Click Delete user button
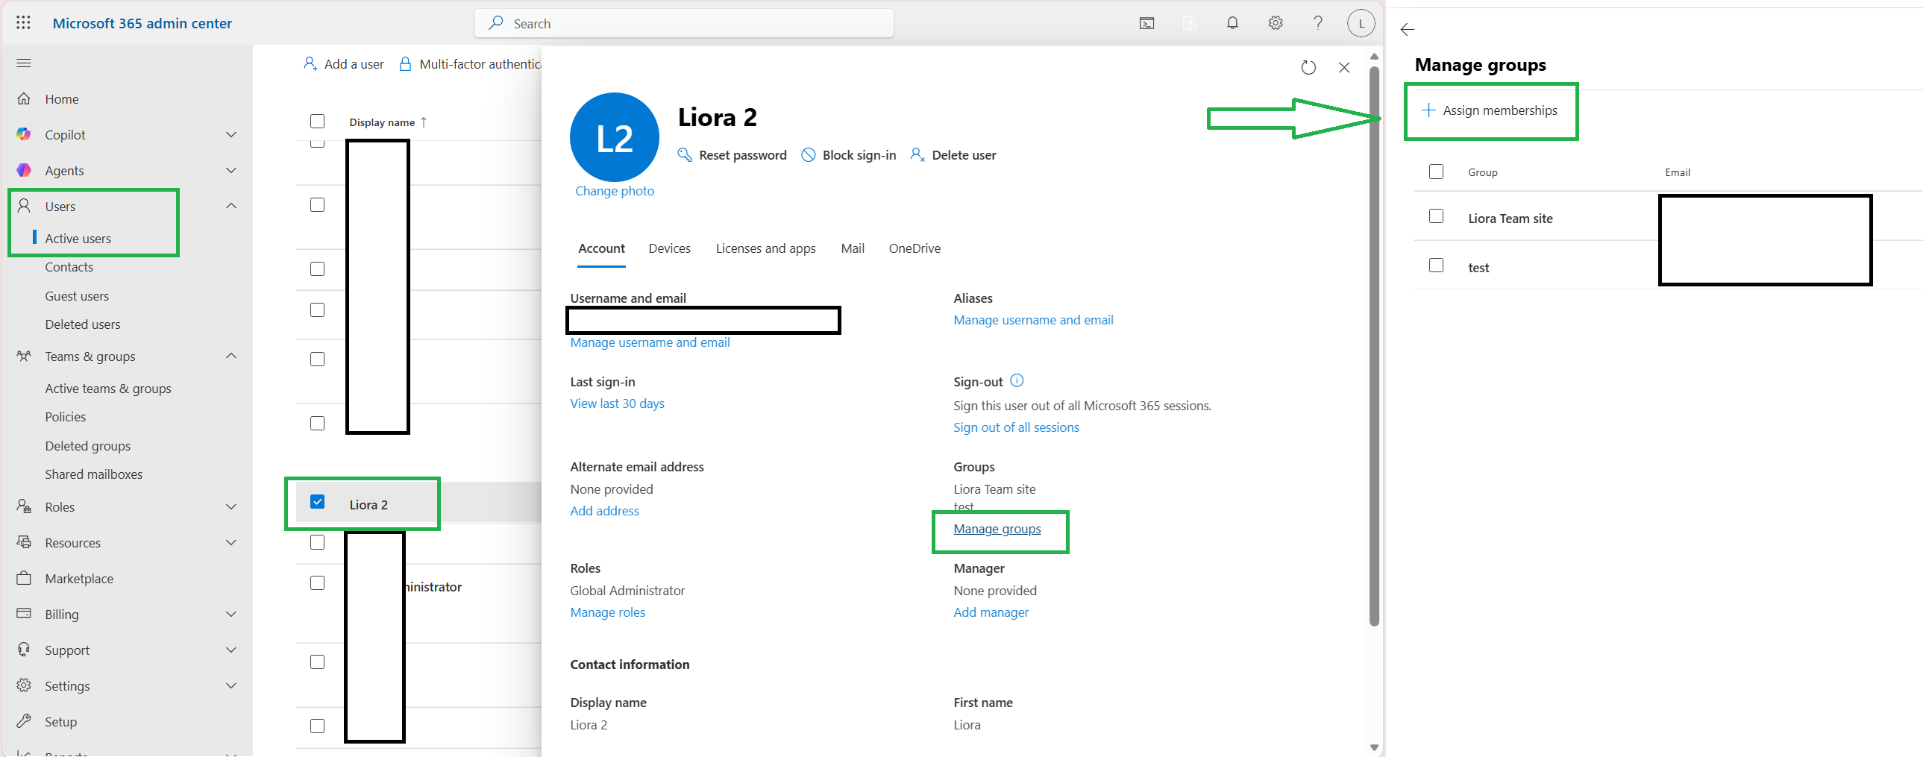The image size is (1923, 757). (x=953, y=155)
